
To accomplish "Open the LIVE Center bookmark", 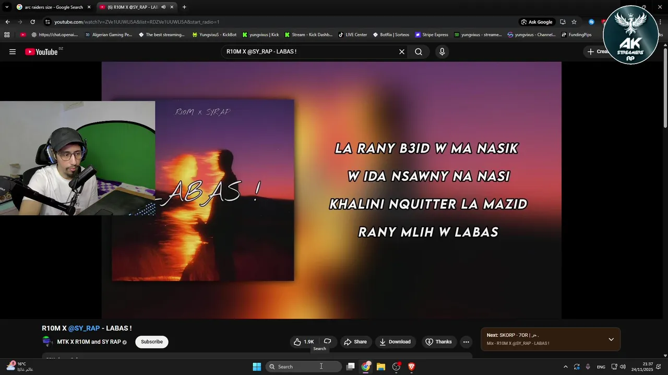I will click(x=352, y=35).
